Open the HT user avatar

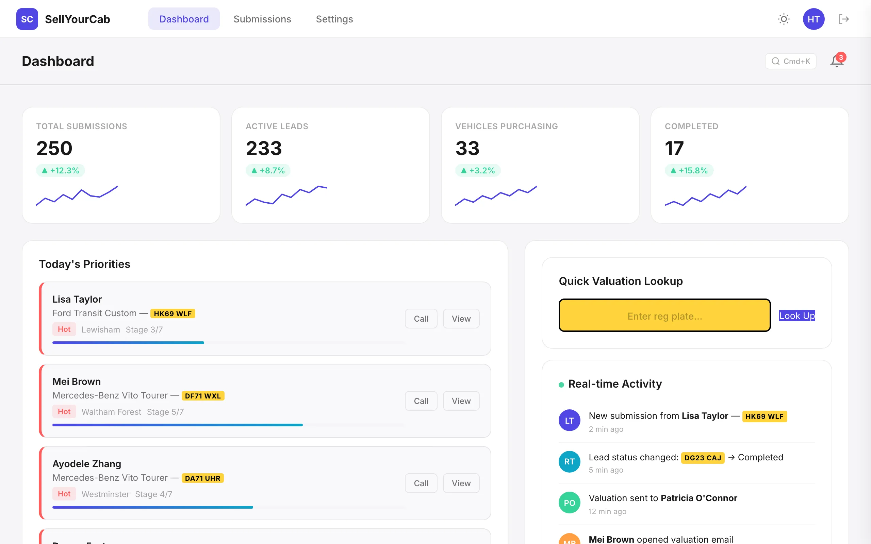(814, 19)
